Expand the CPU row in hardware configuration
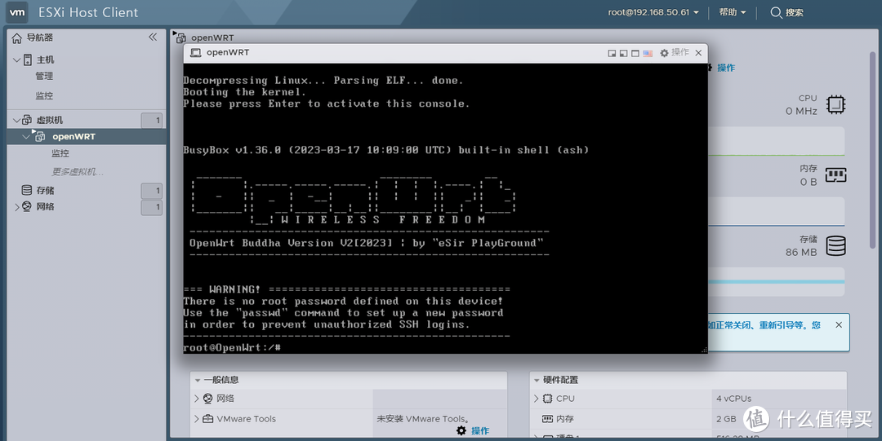 point(536,399)
